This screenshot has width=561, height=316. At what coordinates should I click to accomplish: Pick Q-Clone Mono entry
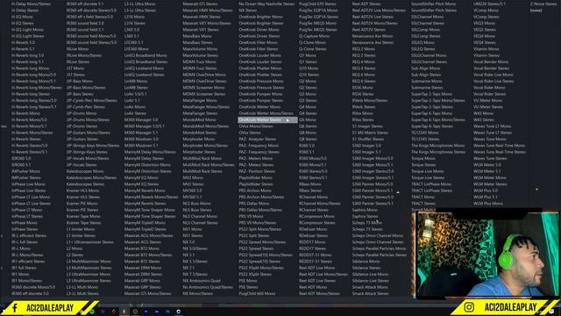[312, 43]
